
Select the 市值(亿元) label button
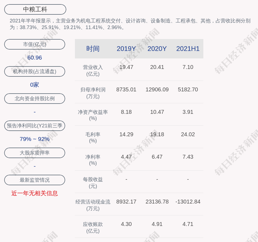click(35, 44)
